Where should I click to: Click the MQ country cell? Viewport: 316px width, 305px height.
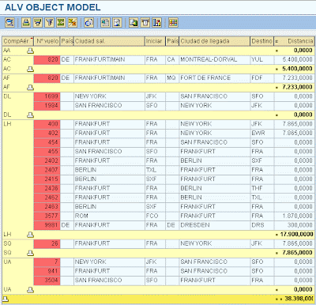coord(172,78)
